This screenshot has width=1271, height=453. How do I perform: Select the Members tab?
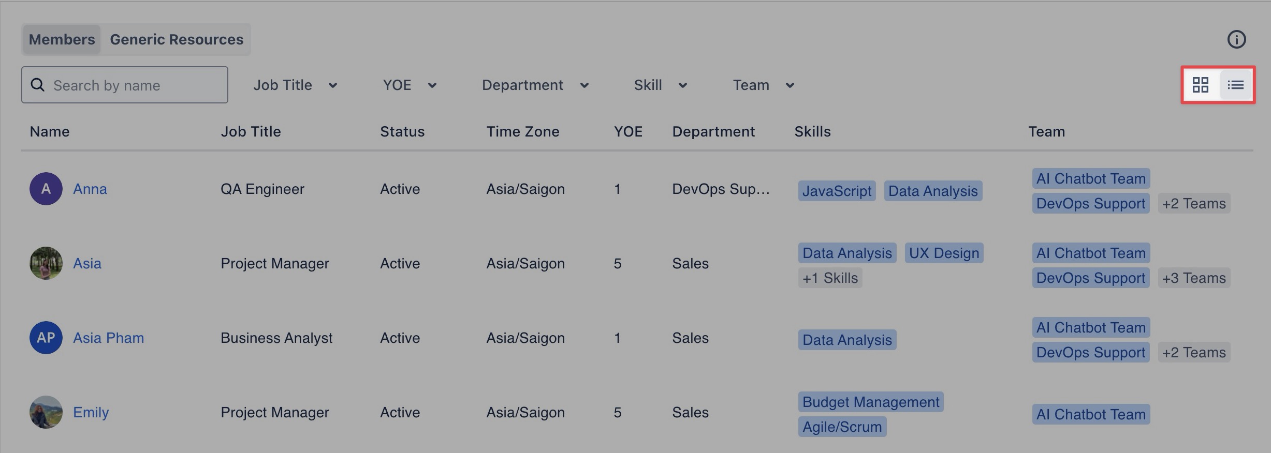pyautogui.click(x=62, y=39)
